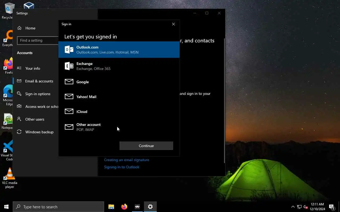Choose the Exchange account icon
Viewport: 340px width, 212px height.
coord(69,66)
